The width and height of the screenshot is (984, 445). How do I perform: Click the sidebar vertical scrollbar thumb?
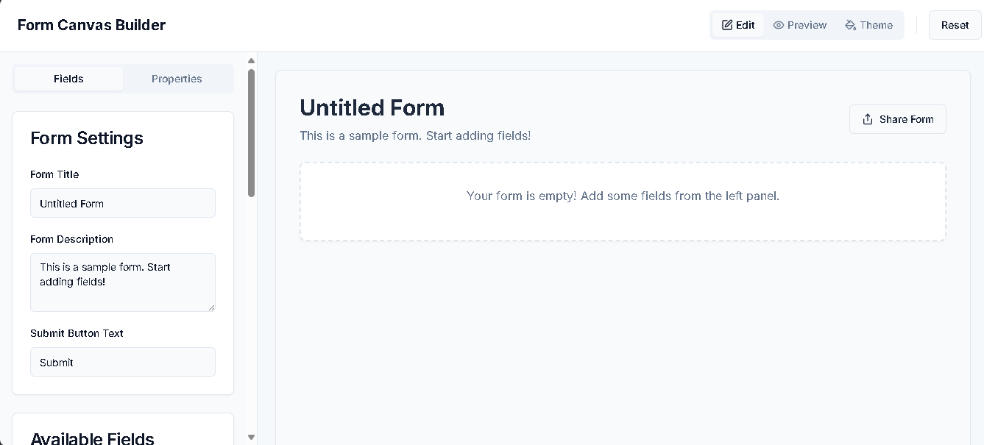tap(251, 133)
